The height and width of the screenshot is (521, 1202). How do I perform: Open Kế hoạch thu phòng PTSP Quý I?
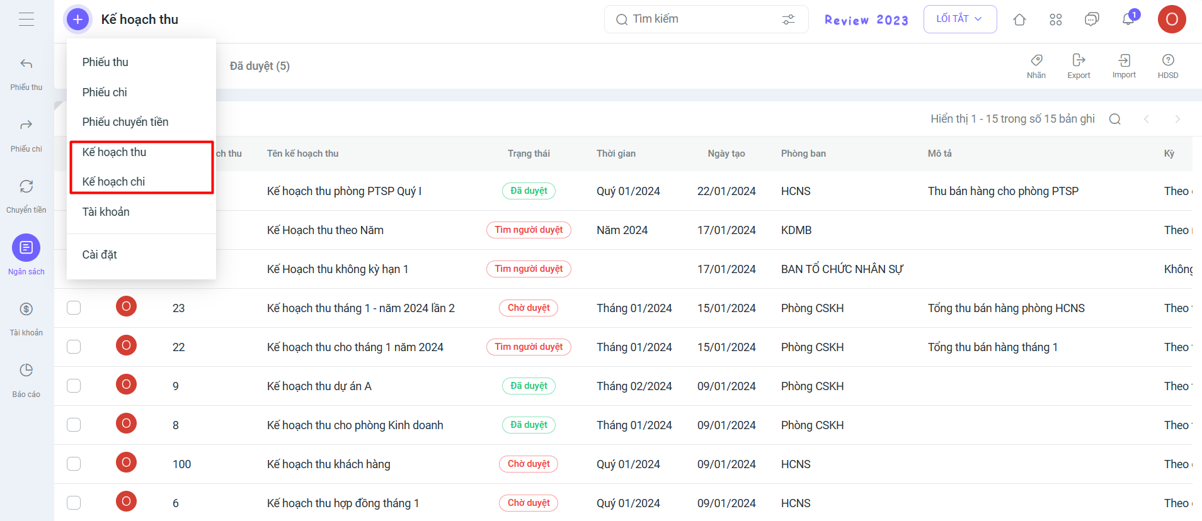[344, 191]
